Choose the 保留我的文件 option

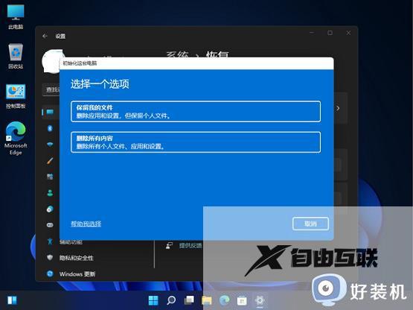[x=196, y=111]
